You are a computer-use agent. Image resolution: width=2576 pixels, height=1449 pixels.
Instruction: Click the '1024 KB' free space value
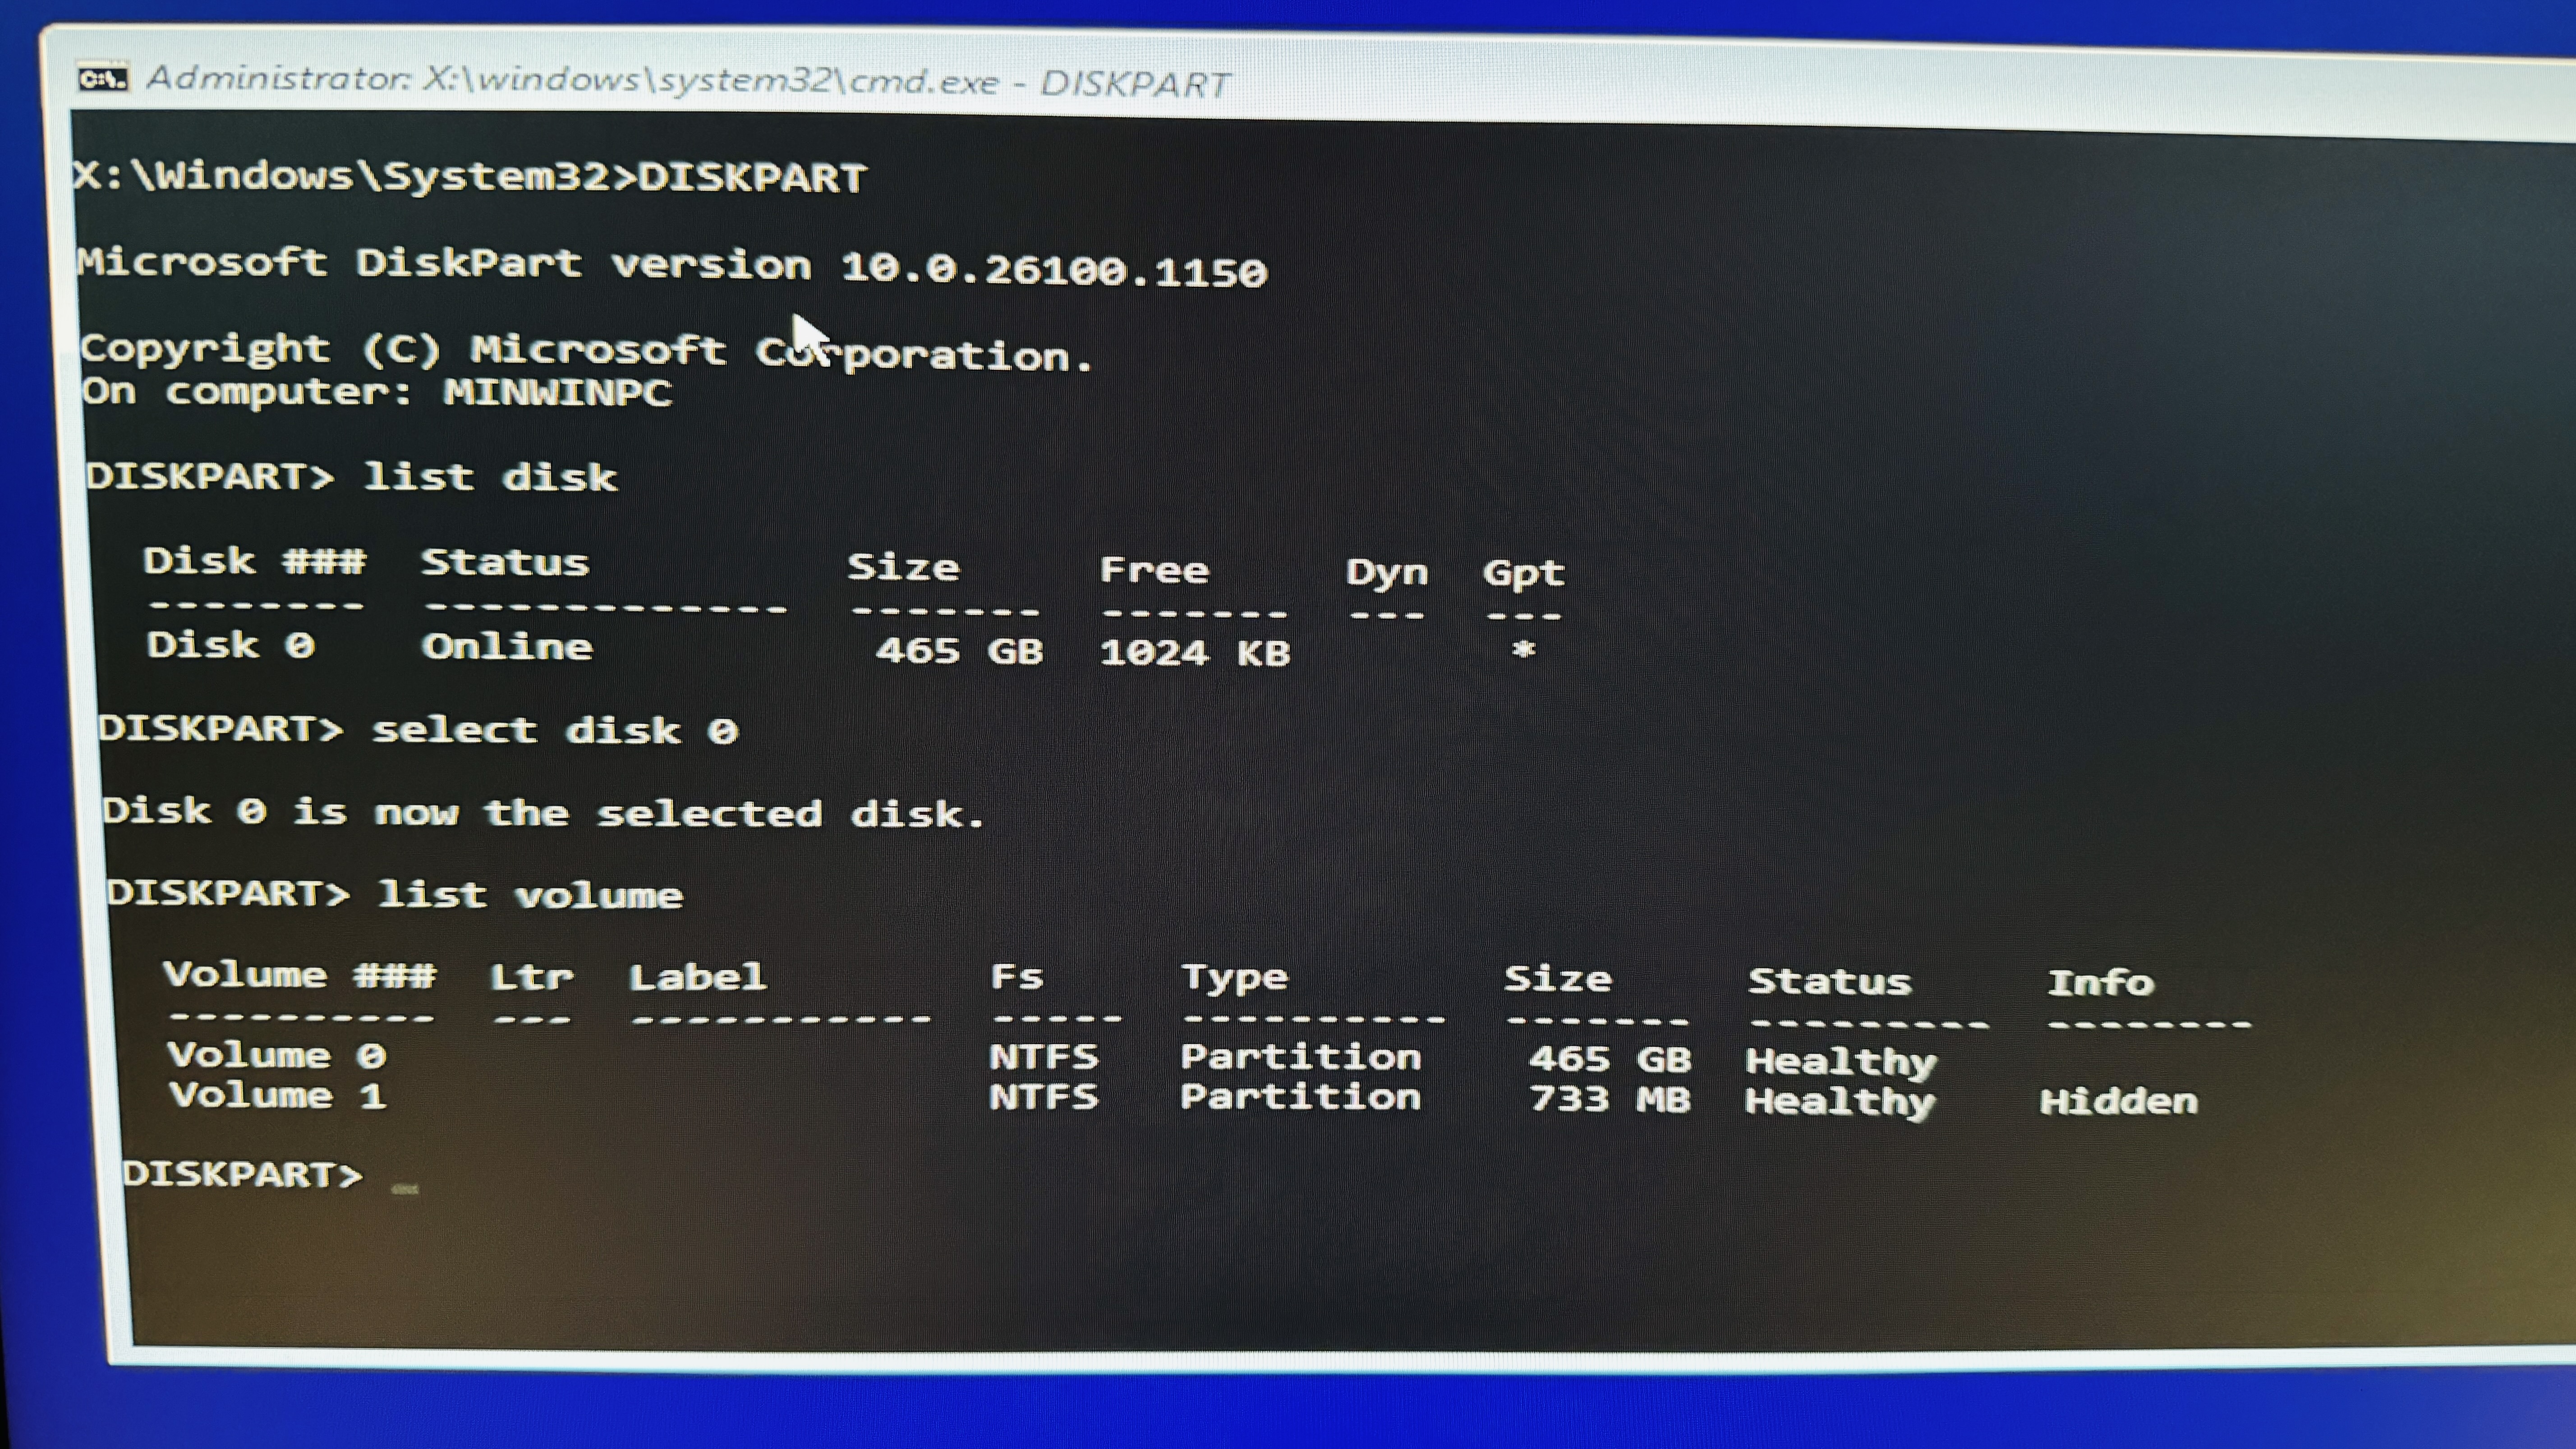click(1194, 653)
